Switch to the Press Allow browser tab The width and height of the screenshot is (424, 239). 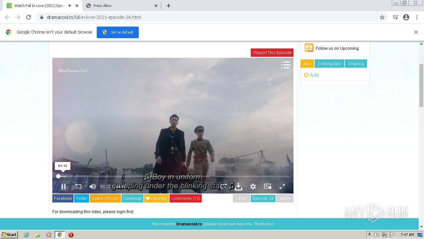click(122, 6)
